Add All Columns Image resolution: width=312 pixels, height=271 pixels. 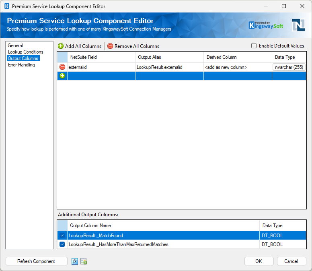click(x=80, y=46)
